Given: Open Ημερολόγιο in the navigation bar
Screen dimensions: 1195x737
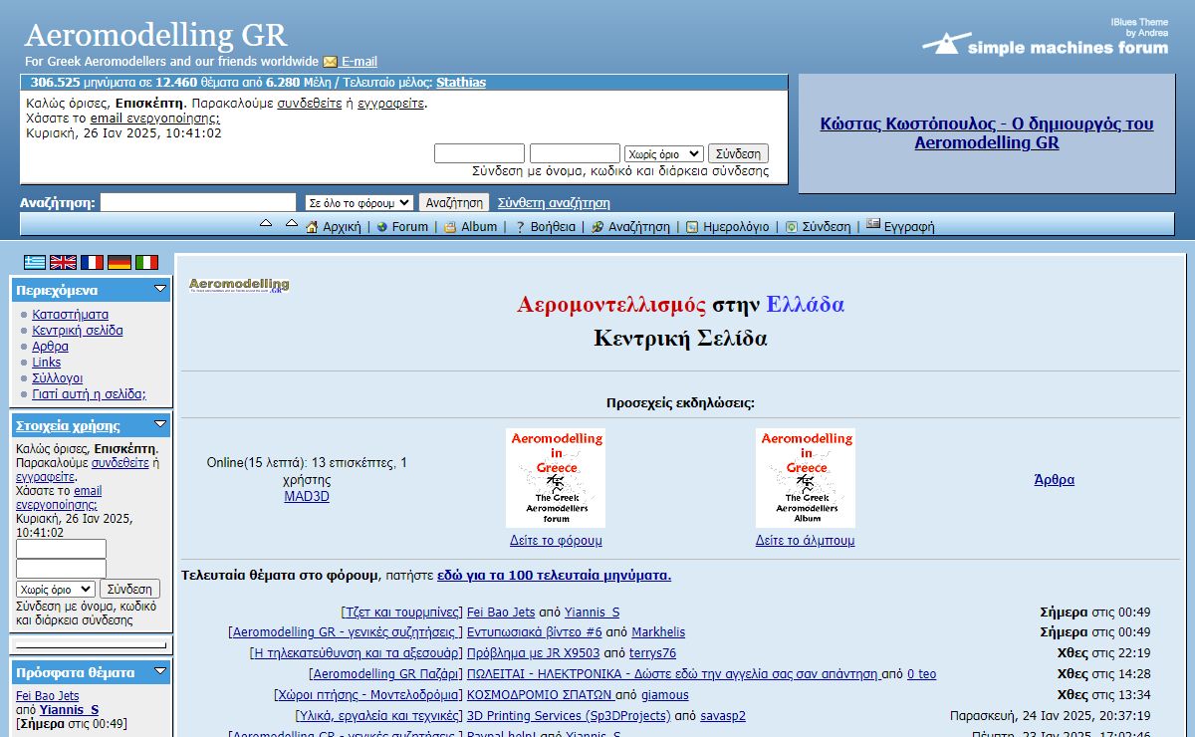Looking at the screenshot, I should tap(727, 226).
